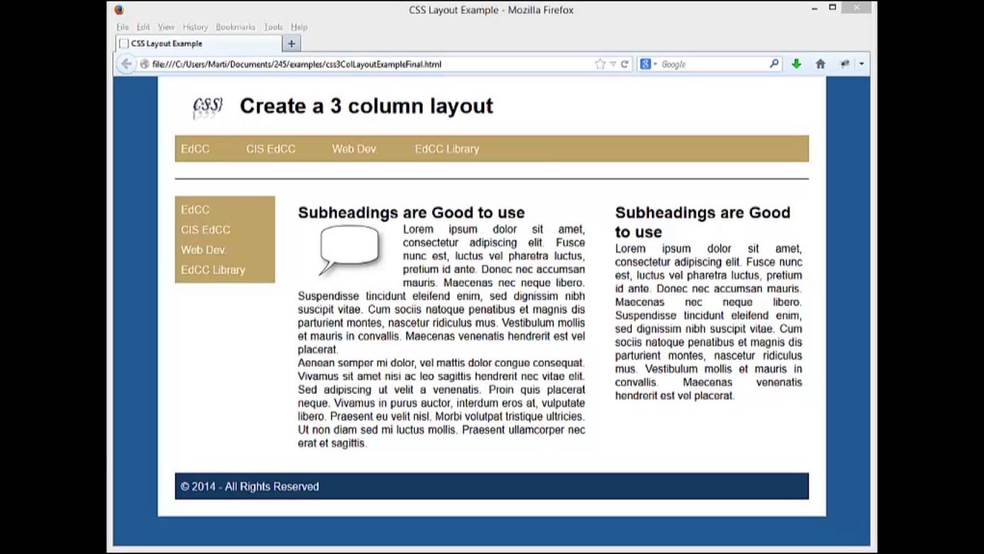Visit EdCC Library in top navigation bar

[447, 149]
